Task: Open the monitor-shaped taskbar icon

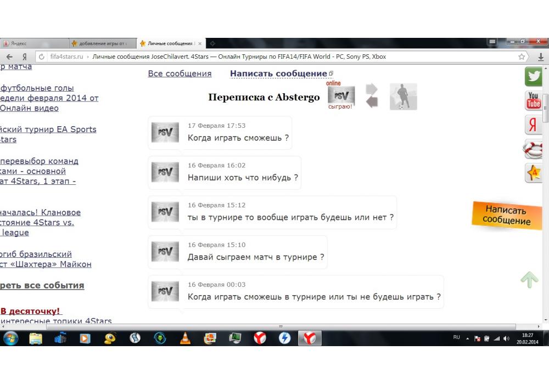Action: click(235, 338)
